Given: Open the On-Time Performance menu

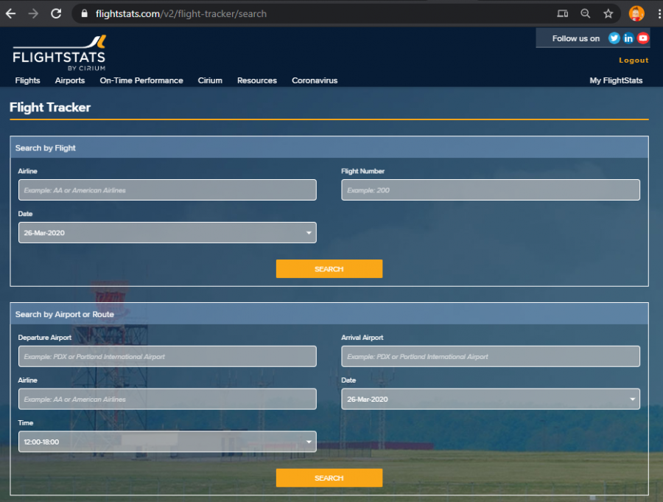Looking at the screenshot, I should pyautogui.click(x=141, y=80).
